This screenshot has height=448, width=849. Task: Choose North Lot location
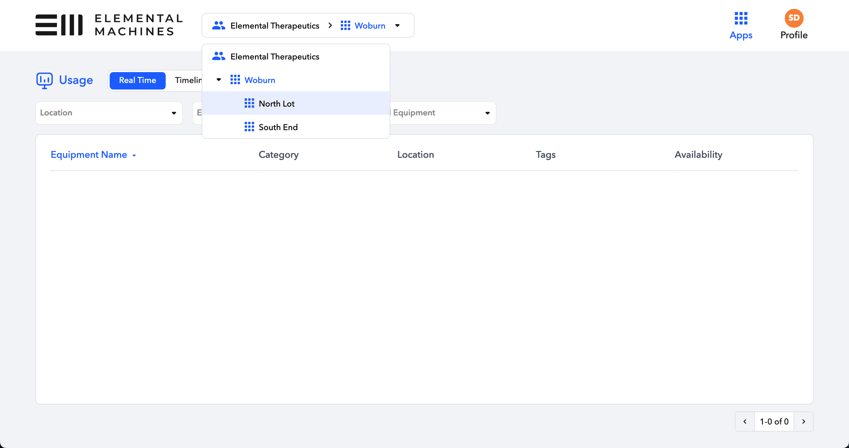[296, 103]
